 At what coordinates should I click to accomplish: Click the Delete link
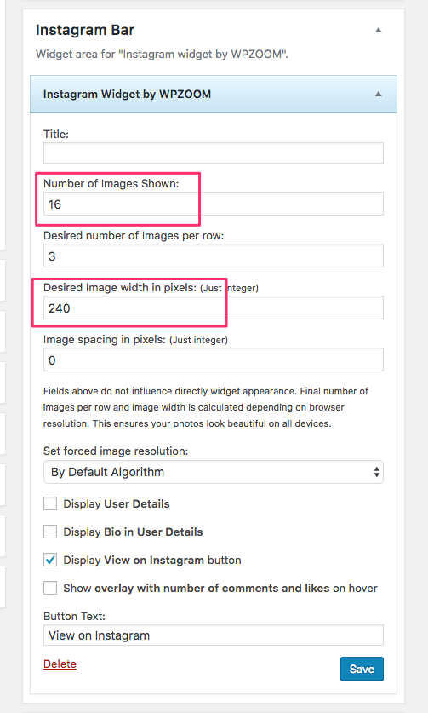60,664
